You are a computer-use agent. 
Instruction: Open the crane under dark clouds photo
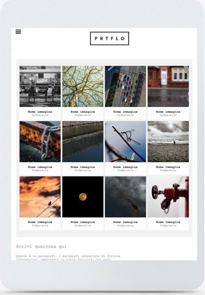[x=125, y=197]
